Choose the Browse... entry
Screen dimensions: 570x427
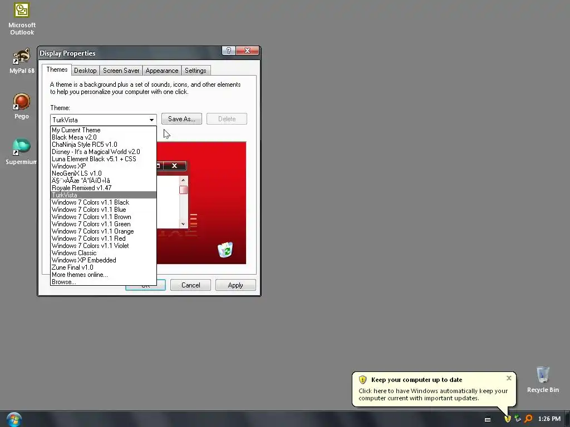(x=103, y=282)
